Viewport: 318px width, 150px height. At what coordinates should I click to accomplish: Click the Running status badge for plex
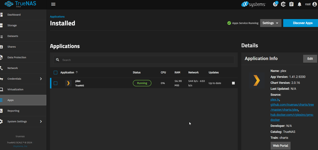[142, 83]
